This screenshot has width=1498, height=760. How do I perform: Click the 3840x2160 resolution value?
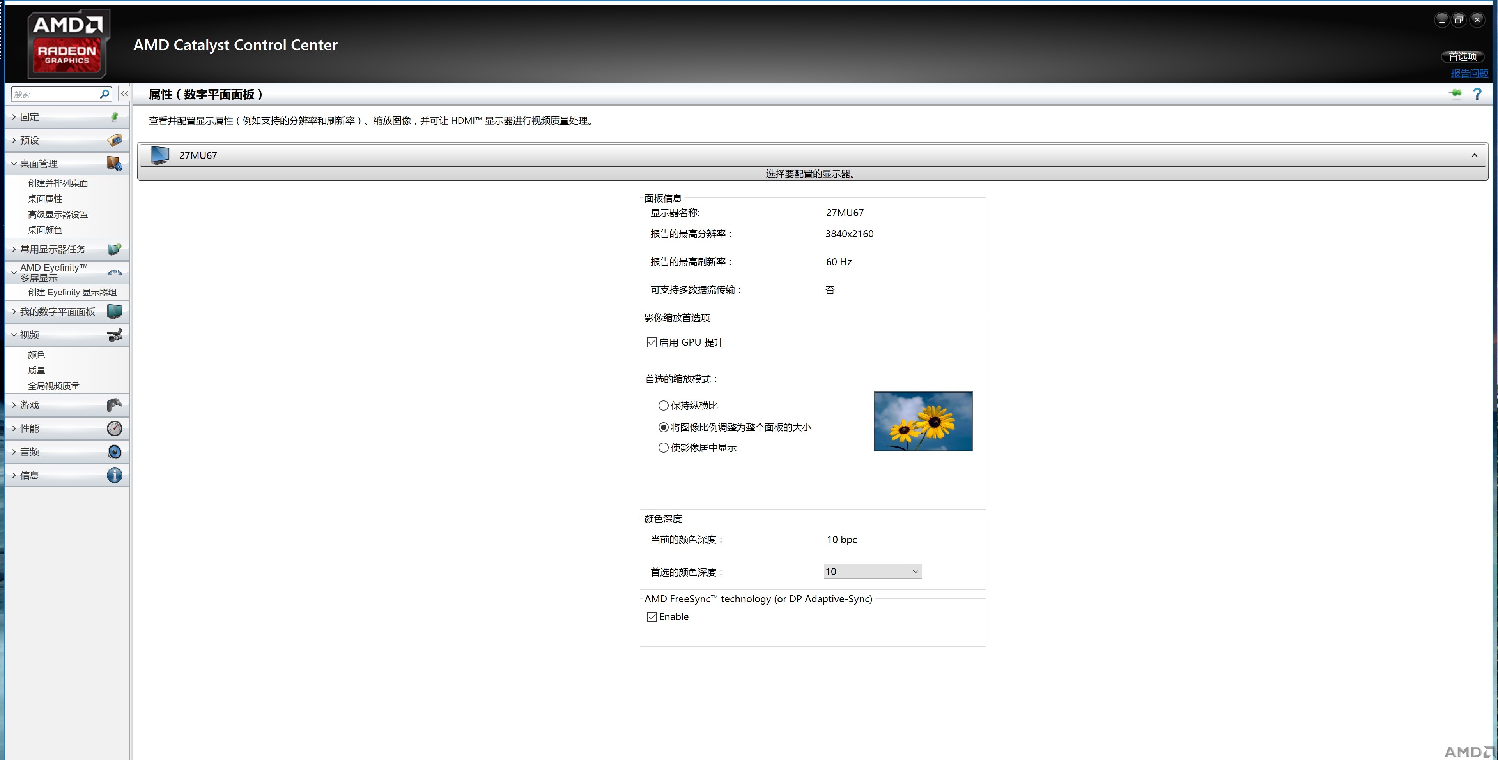tap(849, 234)
